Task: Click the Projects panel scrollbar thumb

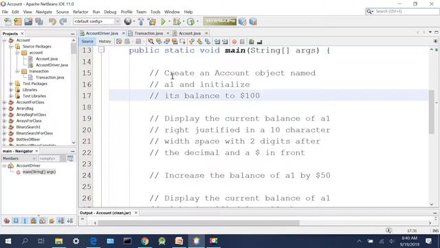Action: point(74,49)
